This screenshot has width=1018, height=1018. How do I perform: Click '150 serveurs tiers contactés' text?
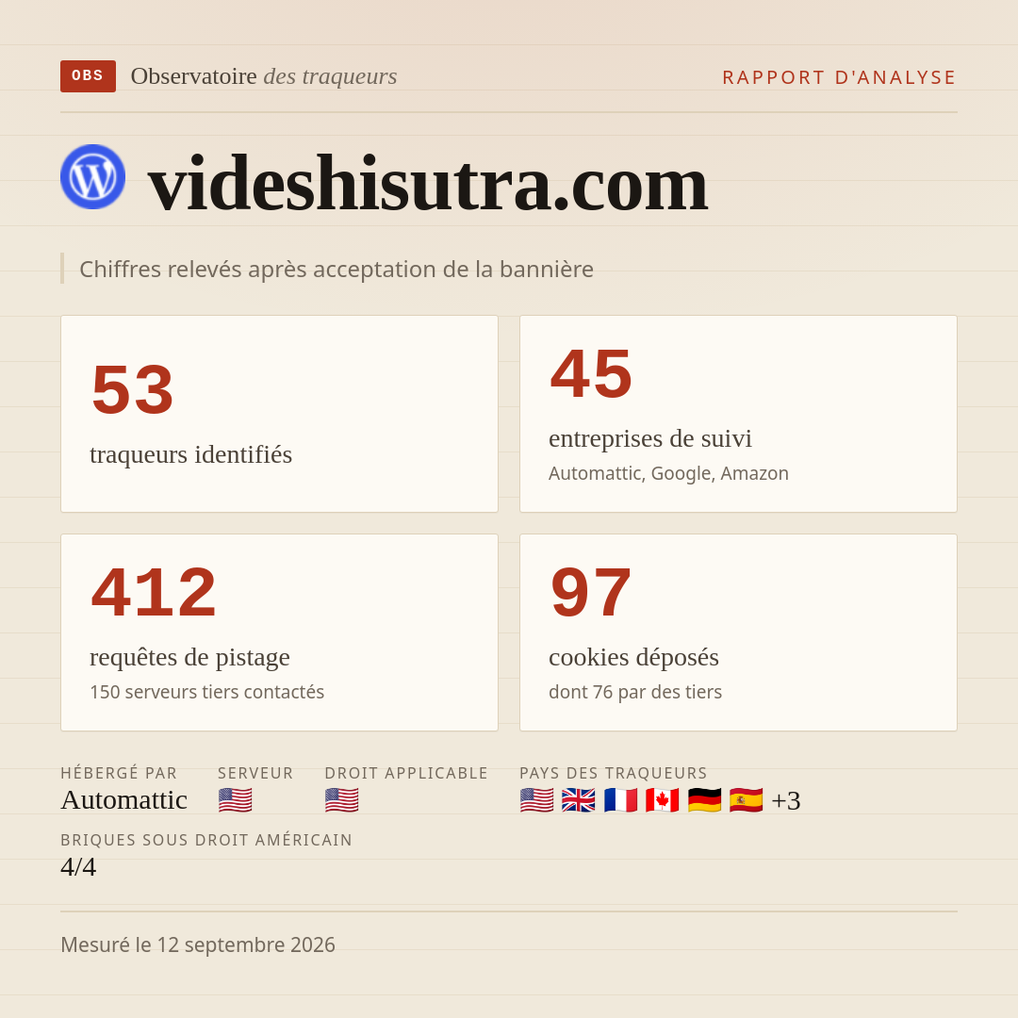pos(207,692)
